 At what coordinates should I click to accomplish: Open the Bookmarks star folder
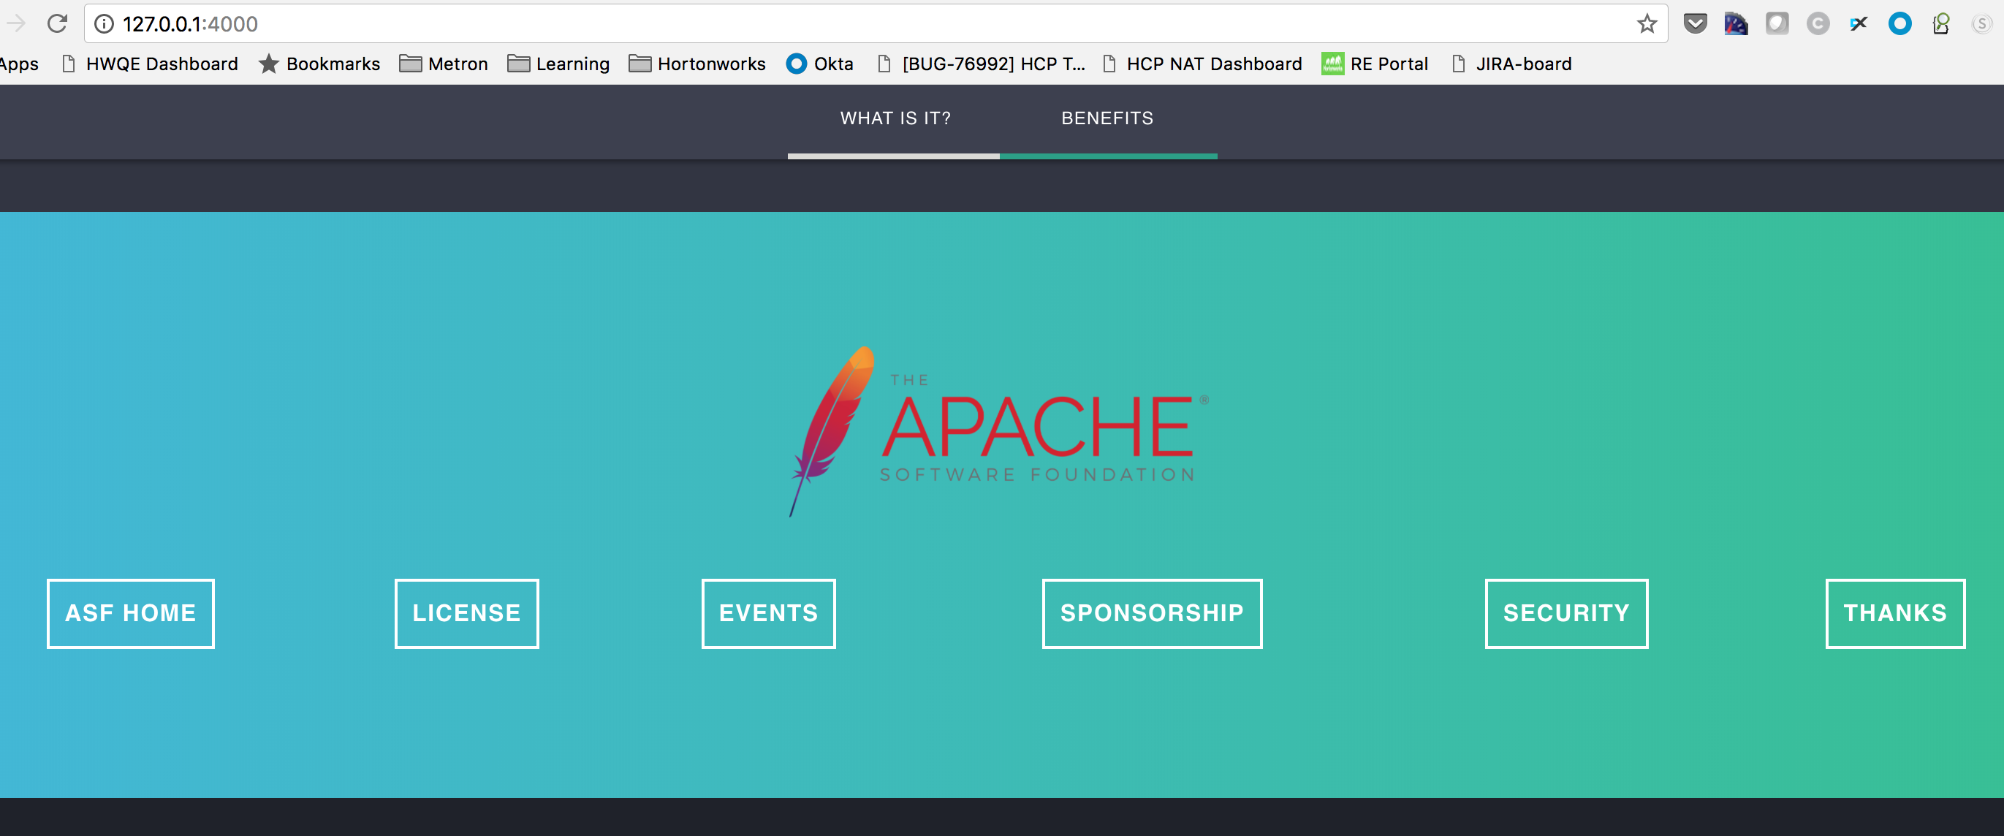pos(319,64)
